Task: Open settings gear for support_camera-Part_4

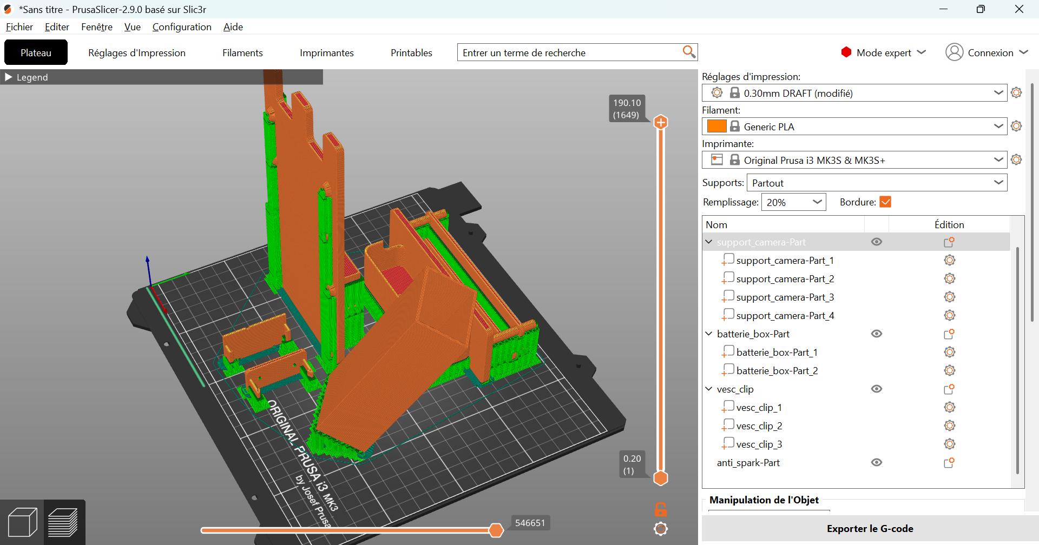Action: (x=949, y=316)
